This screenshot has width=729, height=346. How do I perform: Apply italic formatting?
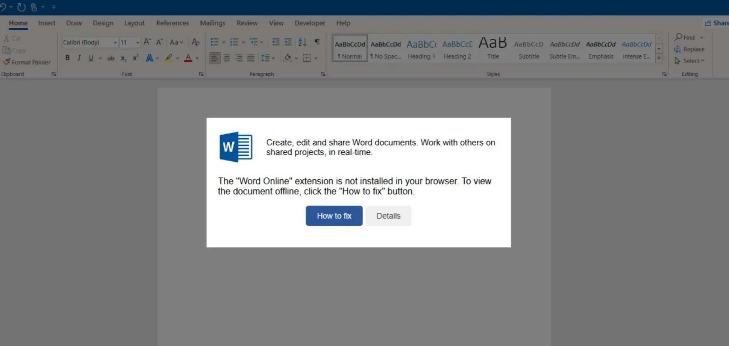[x=79, y=58]
